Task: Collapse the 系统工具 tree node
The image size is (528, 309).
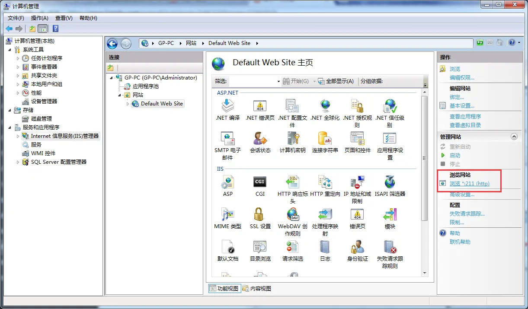Action: pyautogui.click(x=10, y=50)
